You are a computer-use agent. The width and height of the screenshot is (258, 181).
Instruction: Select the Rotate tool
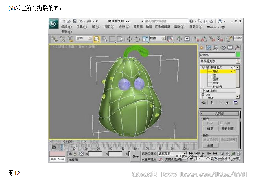(x=137, y=39)
